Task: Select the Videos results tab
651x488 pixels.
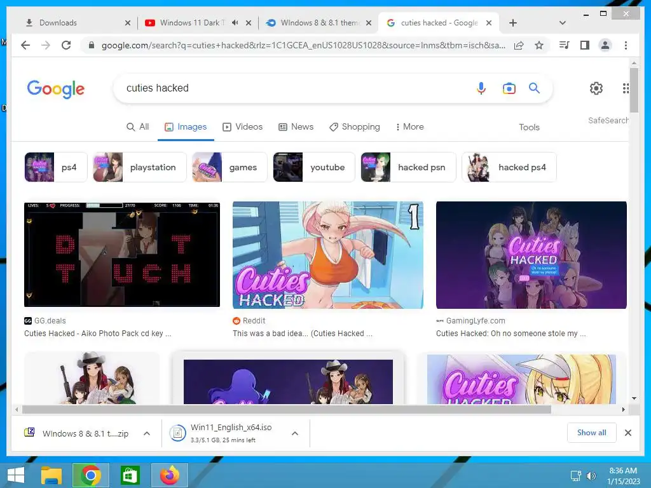Action: [243, 126]
